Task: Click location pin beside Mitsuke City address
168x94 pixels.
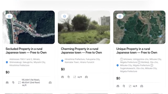Action: [118, 65]
